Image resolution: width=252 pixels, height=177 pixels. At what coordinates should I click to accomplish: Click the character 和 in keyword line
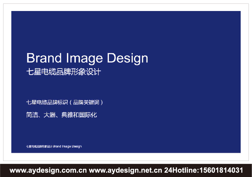tap(76, 115)
